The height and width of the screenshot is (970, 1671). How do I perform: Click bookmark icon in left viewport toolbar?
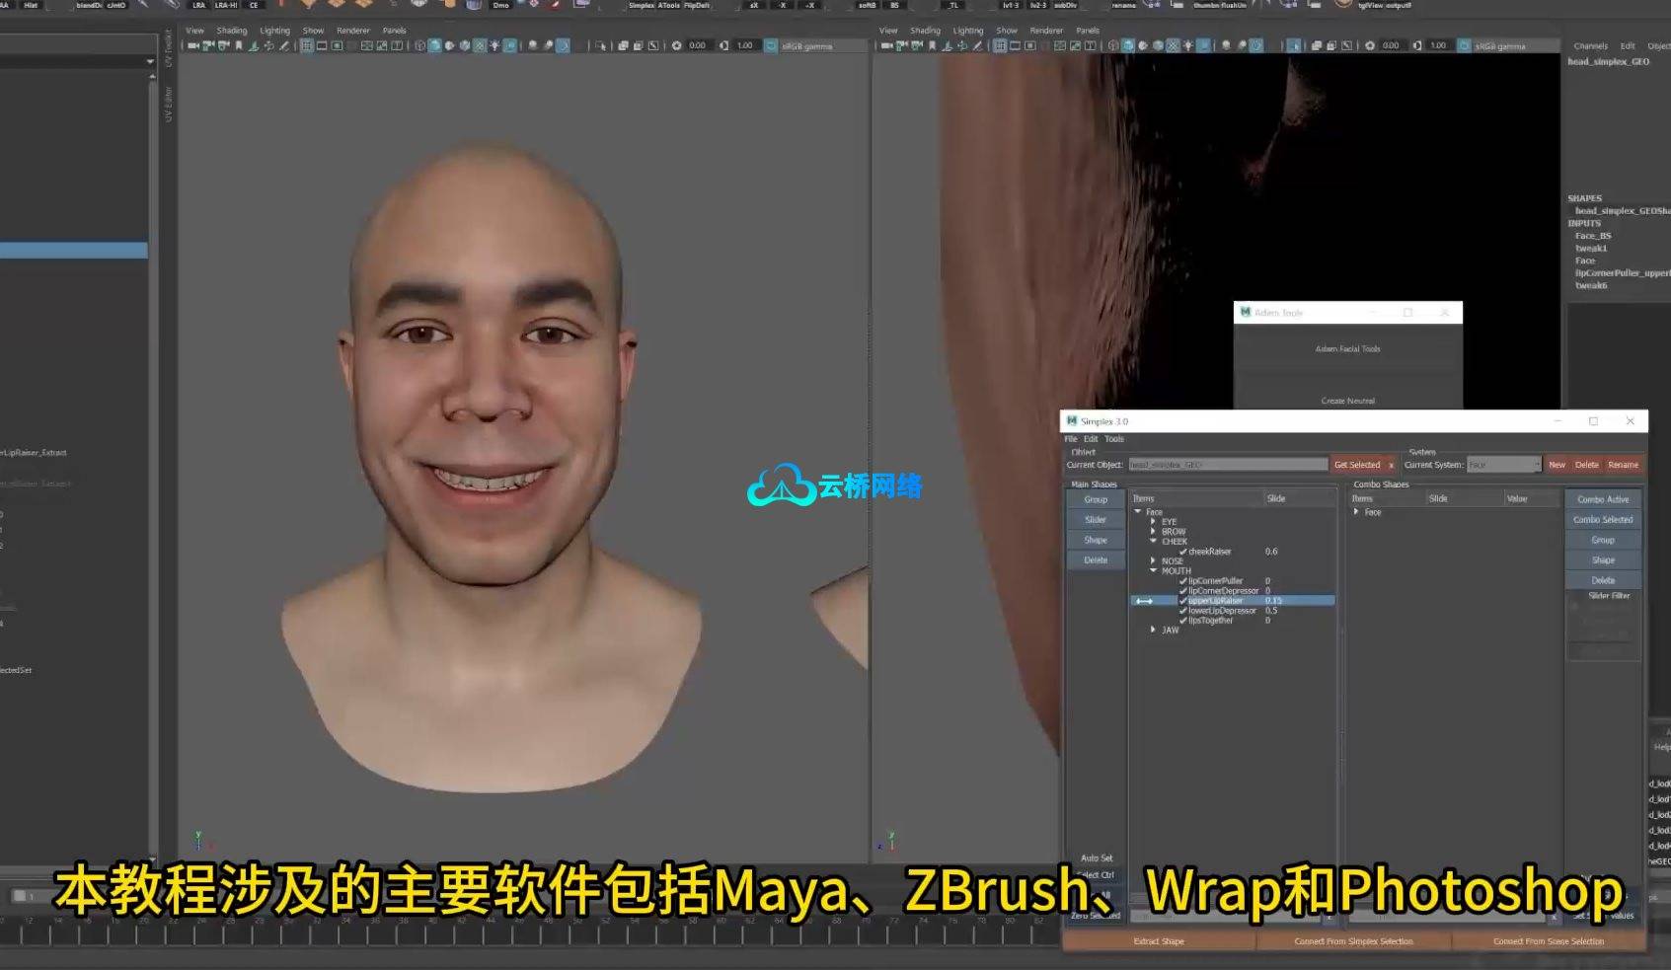pos(239,45)
